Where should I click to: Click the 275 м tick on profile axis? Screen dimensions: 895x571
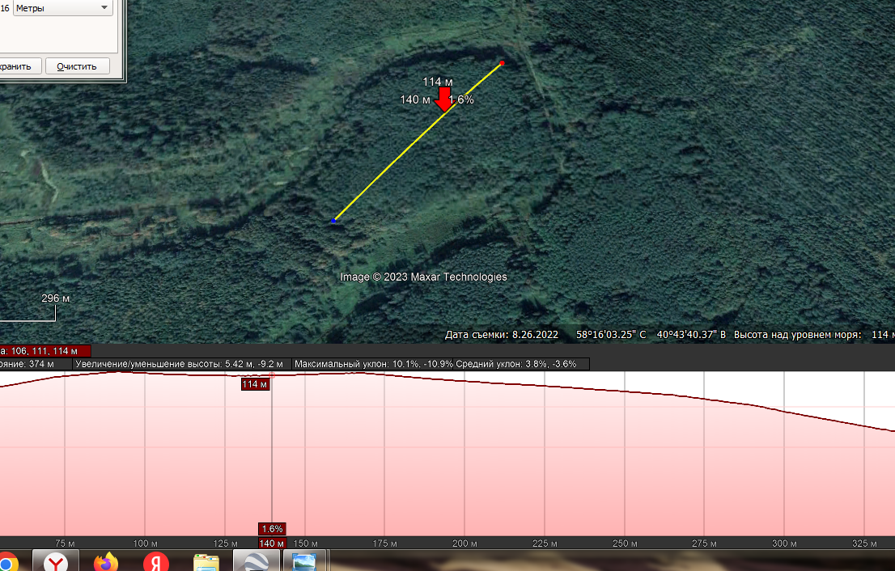(704, 544)
